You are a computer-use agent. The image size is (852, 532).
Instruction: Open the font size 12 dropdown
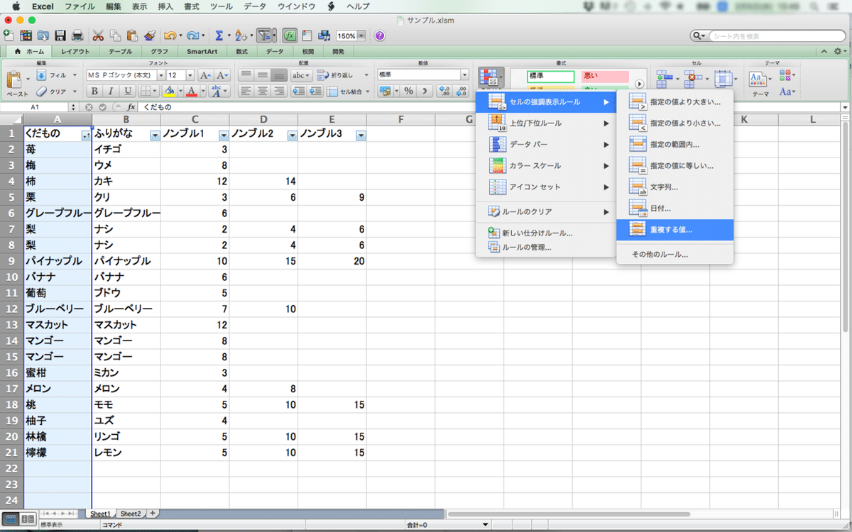(x=190, y=75)
